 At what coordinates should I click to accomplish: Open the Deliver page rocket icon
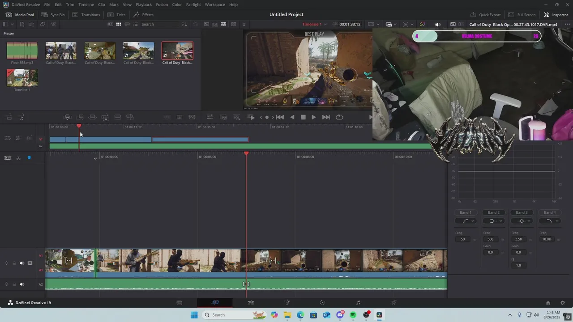394,303
